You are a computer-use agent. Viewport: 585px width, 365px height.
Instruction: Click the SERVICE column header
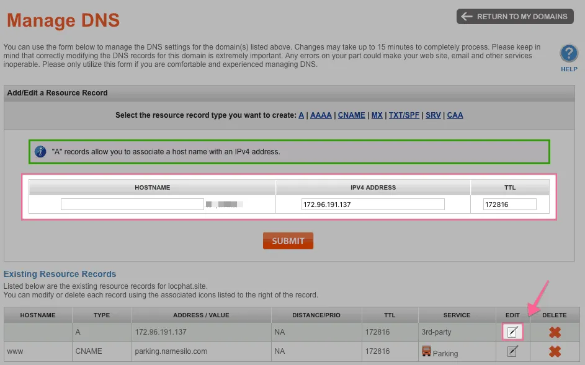click(457, 315)
